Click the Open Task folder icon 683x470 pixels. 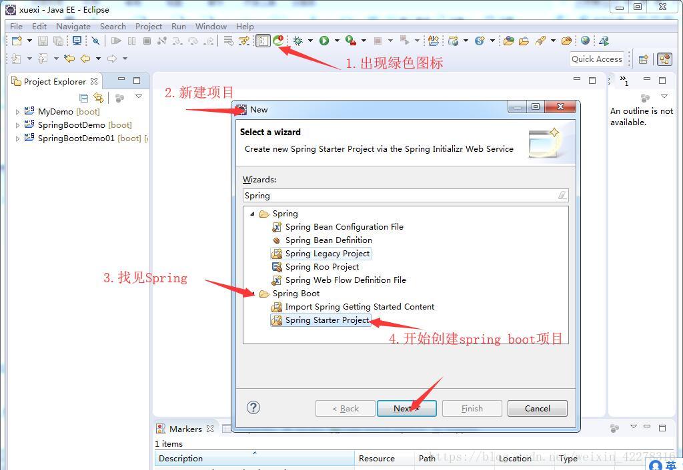[524, 41]
